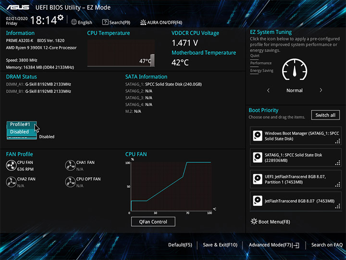Click SATA6G_1 SPCC Solid State Disk (240.0GB)
Viewport: 346px width, 260px height.
[x=163, y=84]
